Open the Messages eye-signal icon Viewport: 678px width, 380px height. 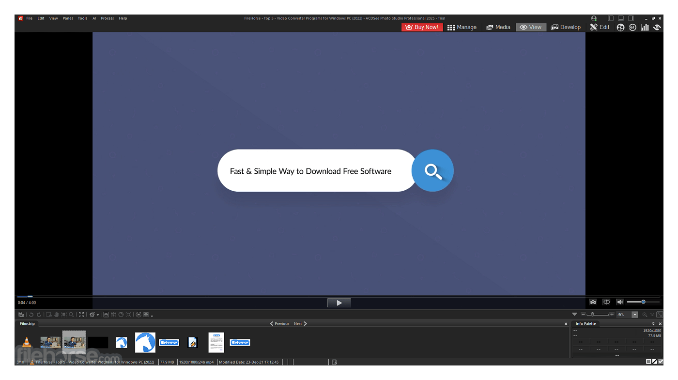[x=657, y=27]
